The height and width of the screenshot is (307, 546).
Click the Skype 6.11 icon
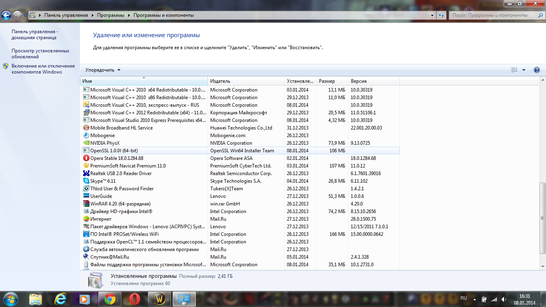[86, 181]
